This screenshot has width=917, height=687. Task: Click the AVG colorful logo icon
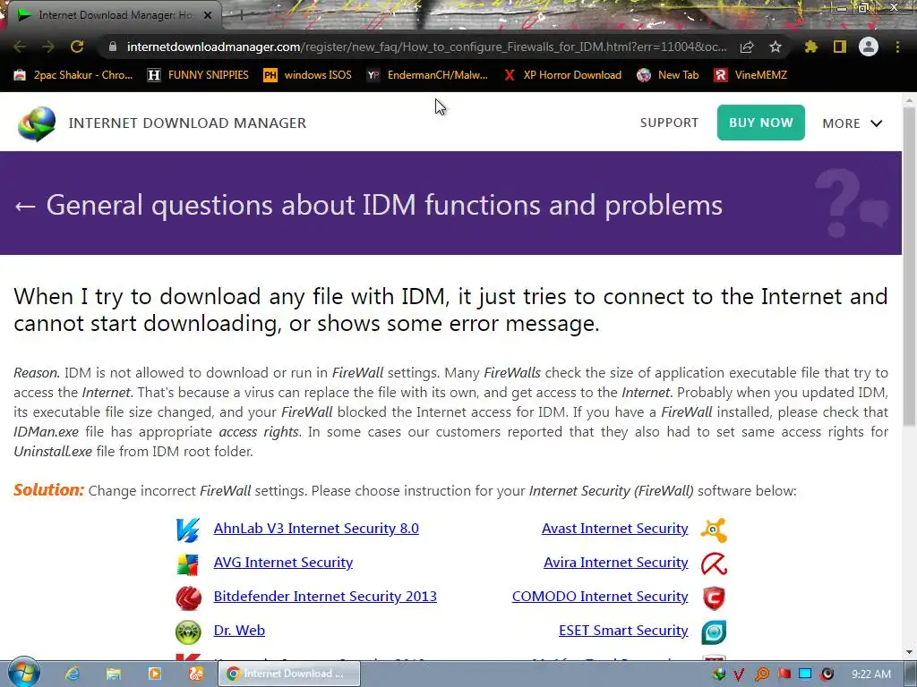188,564
